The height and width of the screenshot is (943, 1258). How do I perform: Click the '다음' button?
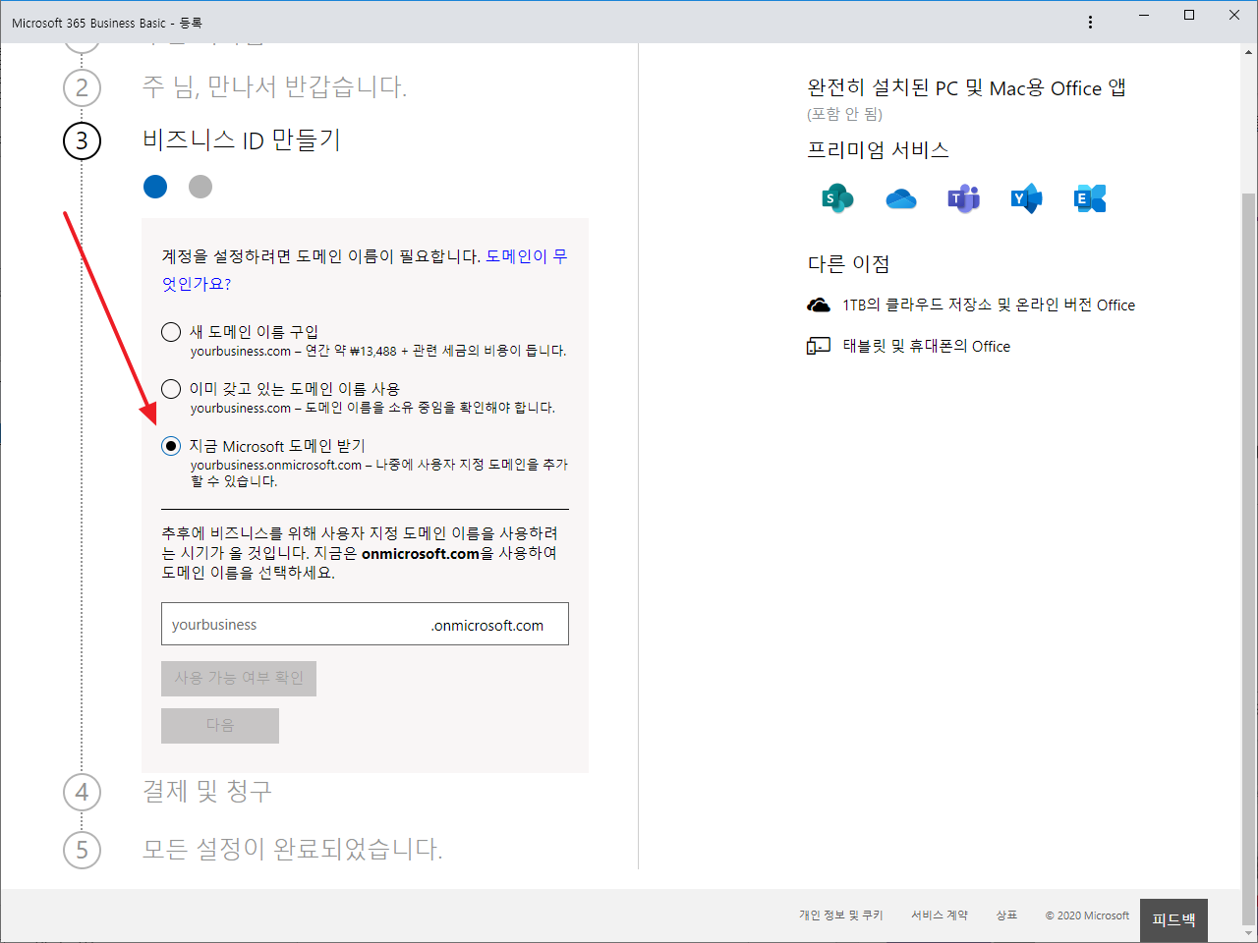(220, 726)
